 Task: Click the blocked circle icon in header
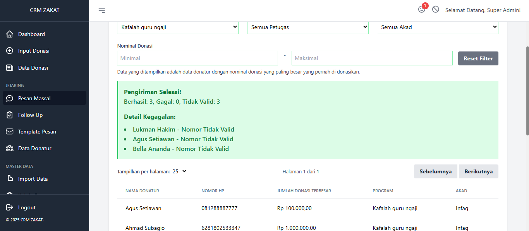[x=436, y=10]
